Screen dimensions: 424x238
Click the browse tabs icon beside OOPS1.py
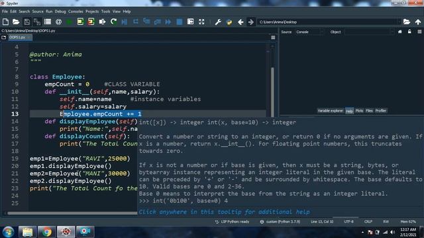click(4, 38)
